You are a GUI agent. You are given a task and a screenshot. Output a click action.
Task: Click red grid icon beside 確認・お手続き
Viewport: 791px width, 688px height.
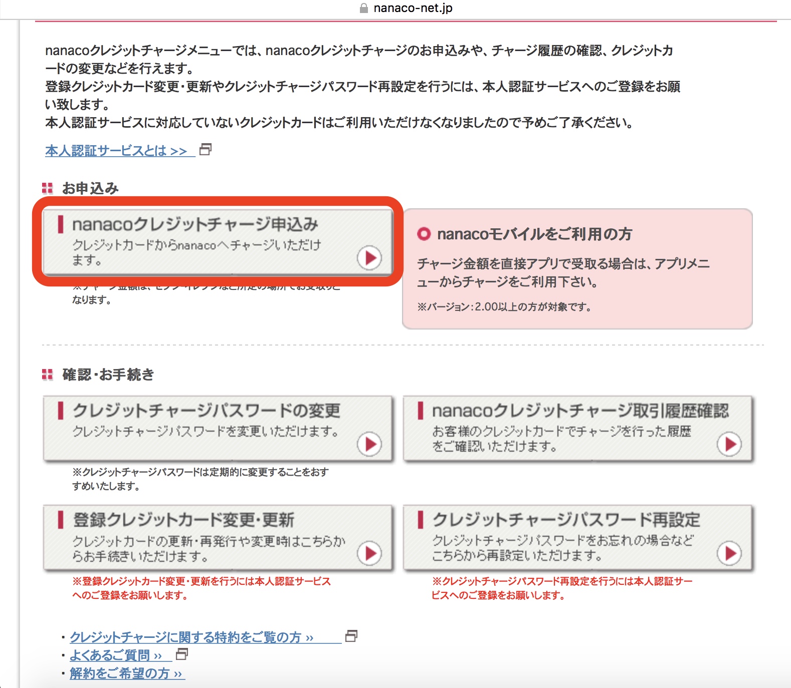click(48, 375)
